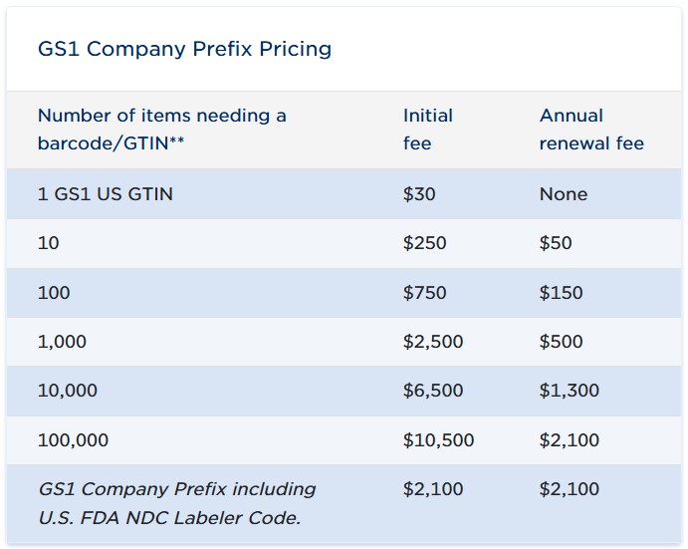This screenshot has width=688, height=549.
Task: Click the GS1 Company Prefix Pricing title
Action: (184, 49)
